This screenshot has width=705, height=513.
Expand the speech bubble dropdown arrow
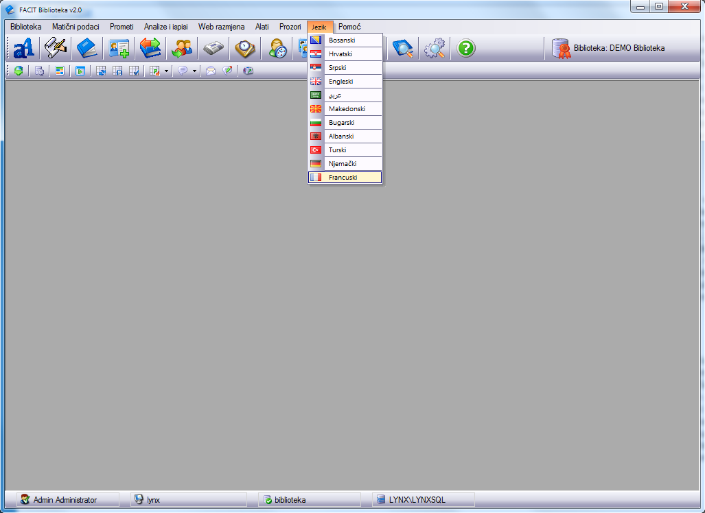click(194, 71)
